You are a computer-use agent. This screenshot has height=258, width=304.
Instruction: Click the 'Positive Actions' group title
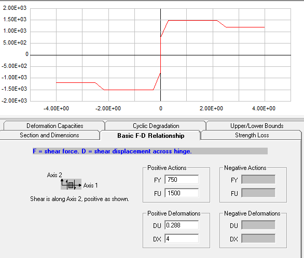(x=167, y=168)
